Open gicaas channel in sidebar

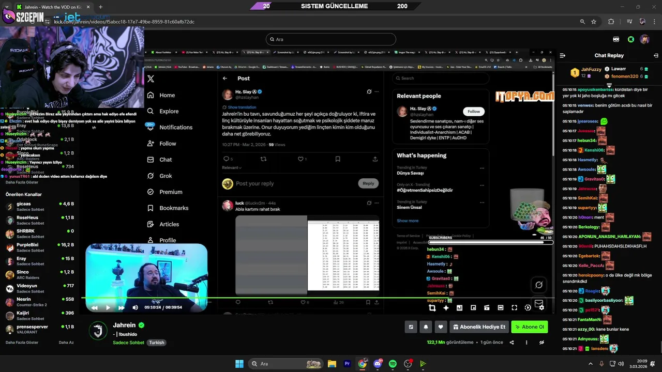coord(40,207)
